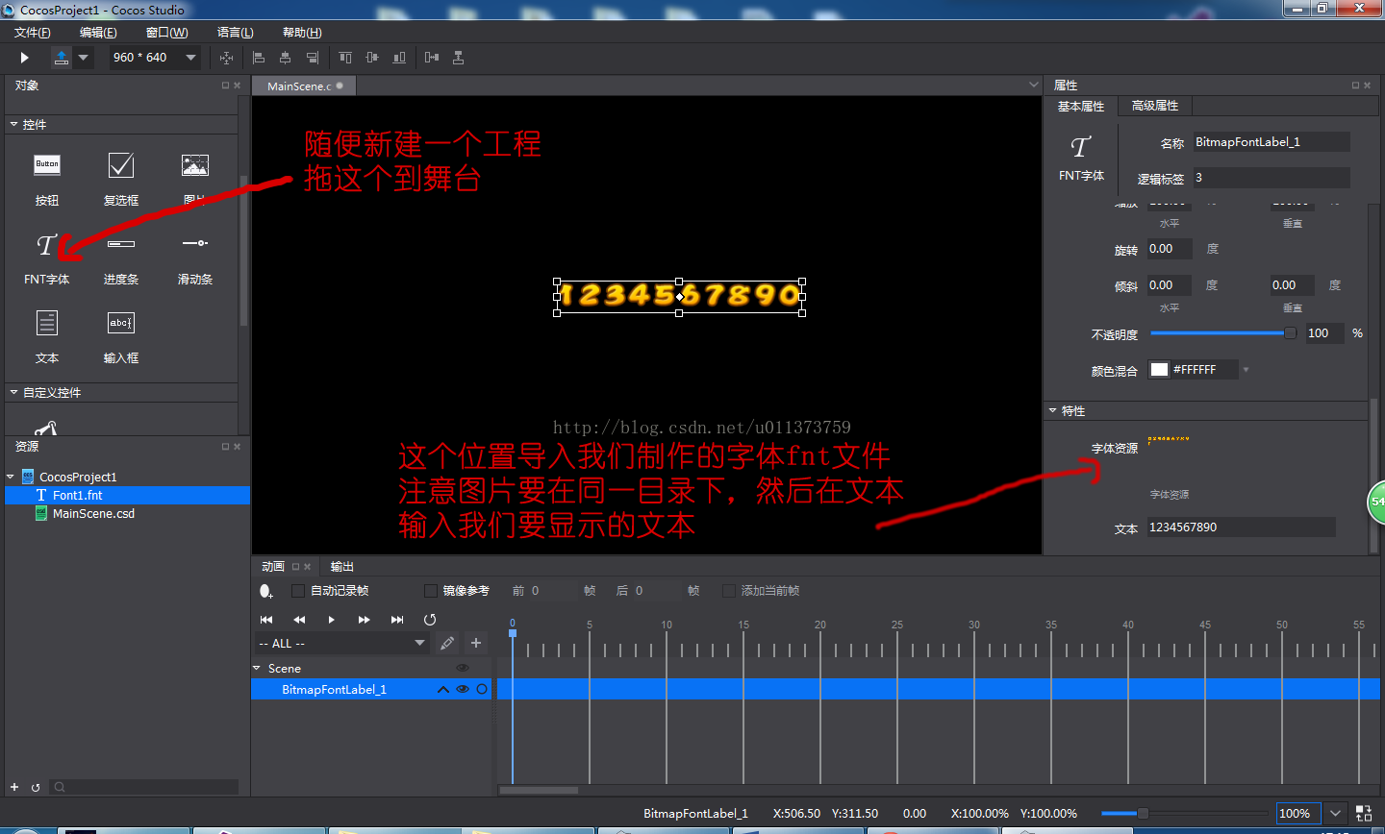Collapse the CocosProject1 tree node
The height and width of the screenshot is (834, 1385).
[x=11, y=477]
